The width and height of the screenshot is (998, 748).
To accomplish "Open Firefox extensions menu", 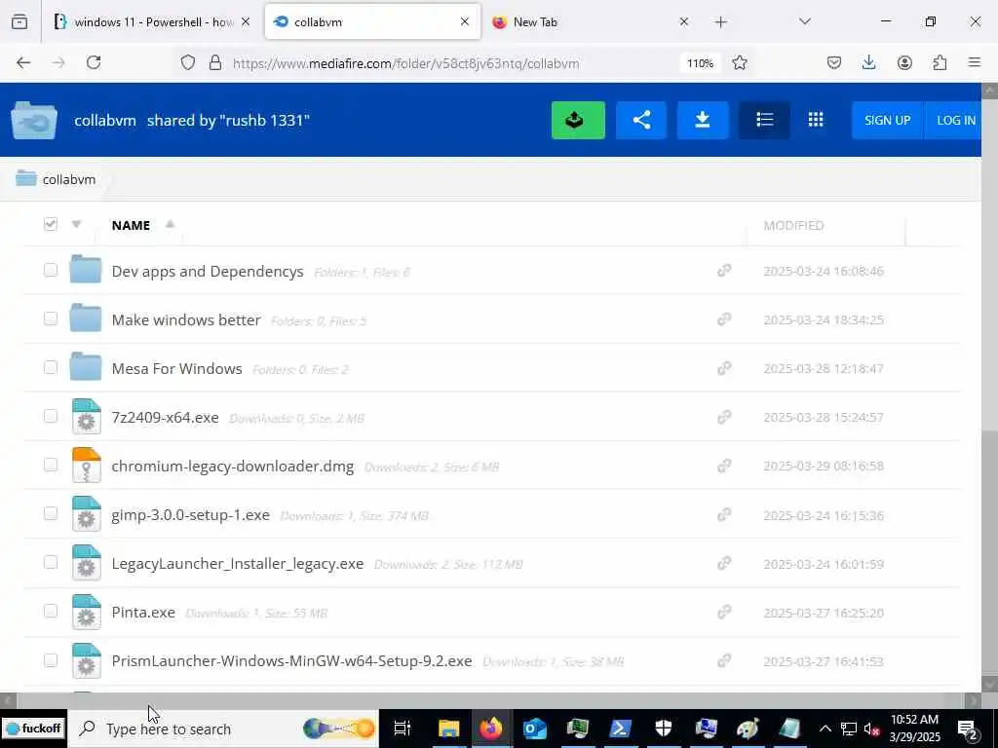I will point(940,62).
